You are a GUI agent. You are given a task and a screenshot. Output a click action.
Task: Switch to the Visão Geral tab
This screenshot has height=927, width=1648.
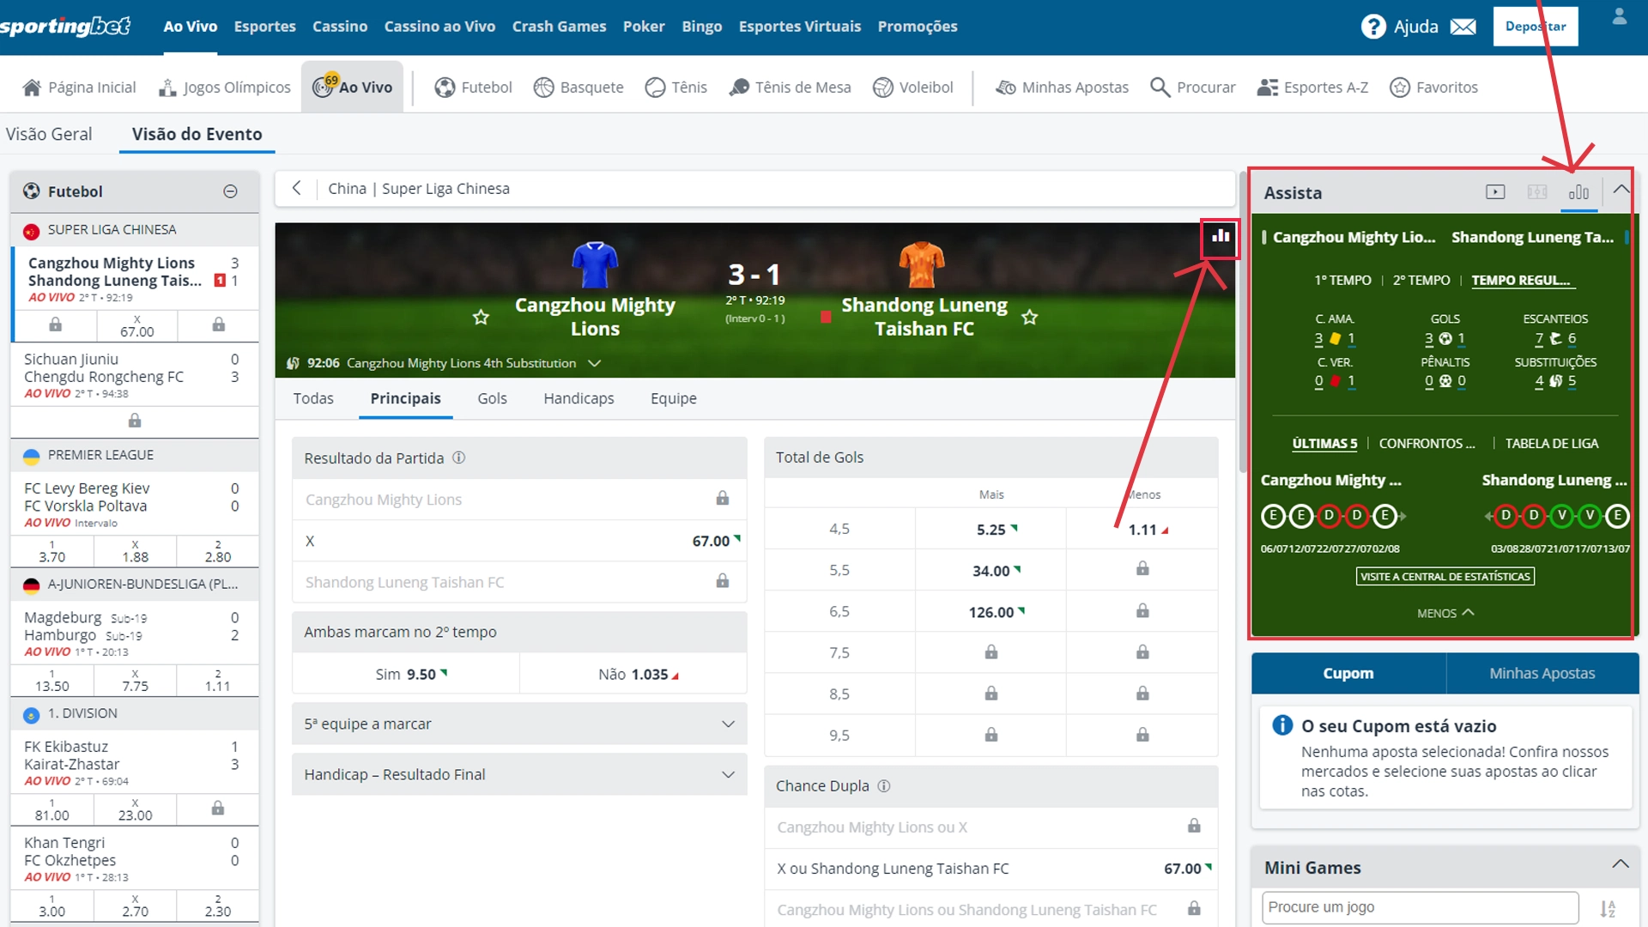click(x=49, y=134)
